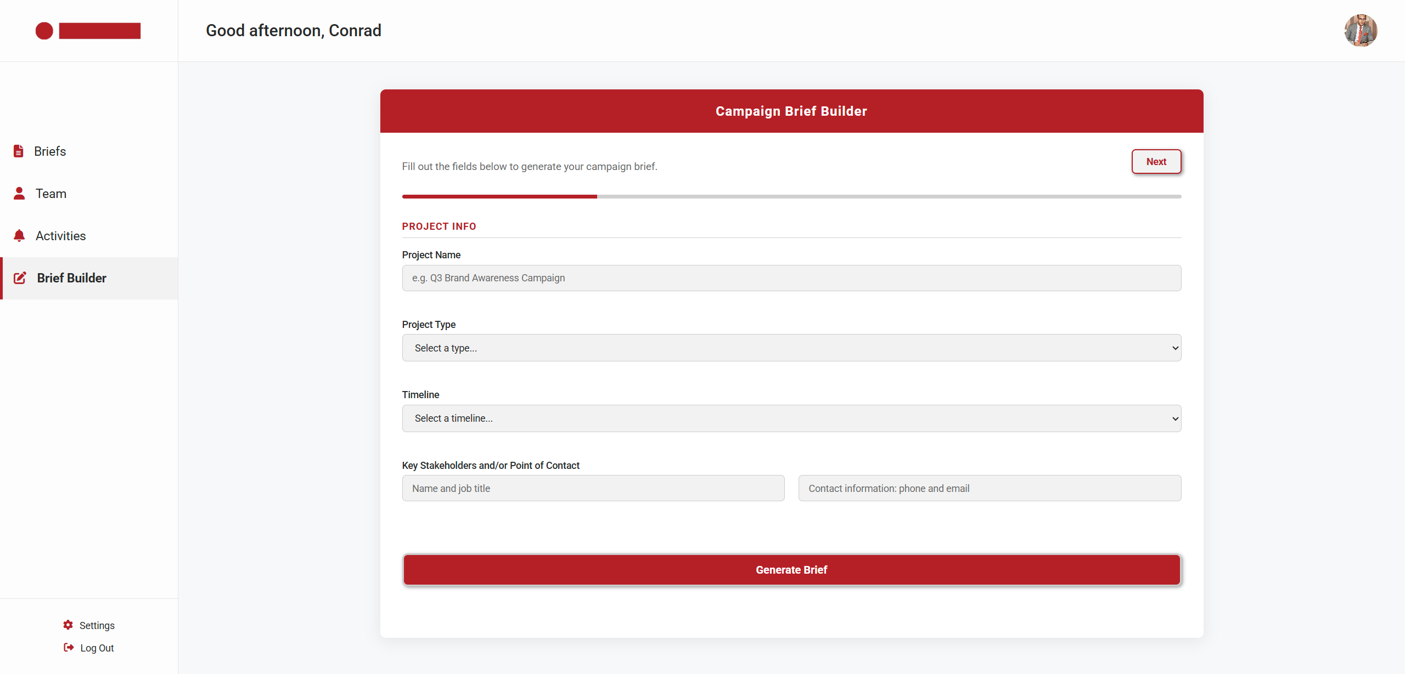Click the Generate Brief button
Image resolution: width=1405 pixels, height=674 pixels.
pyautogui.click(x=791, y=570)
